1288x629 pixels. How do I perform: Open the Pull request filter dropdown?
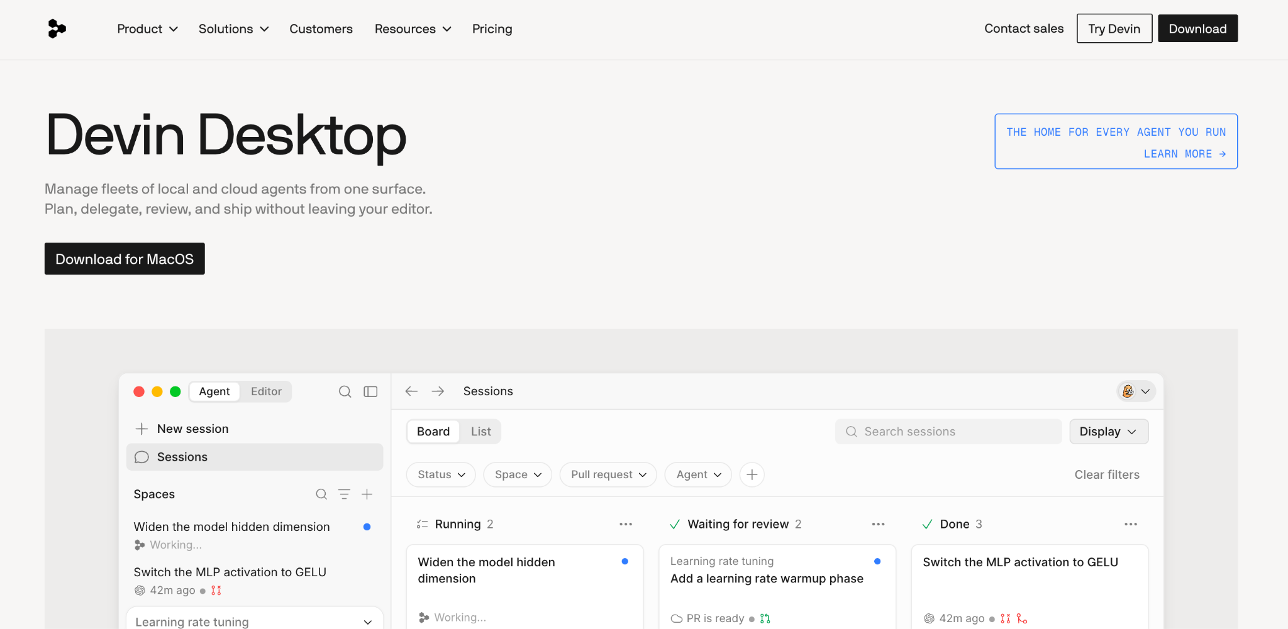[x=608, y=474]
